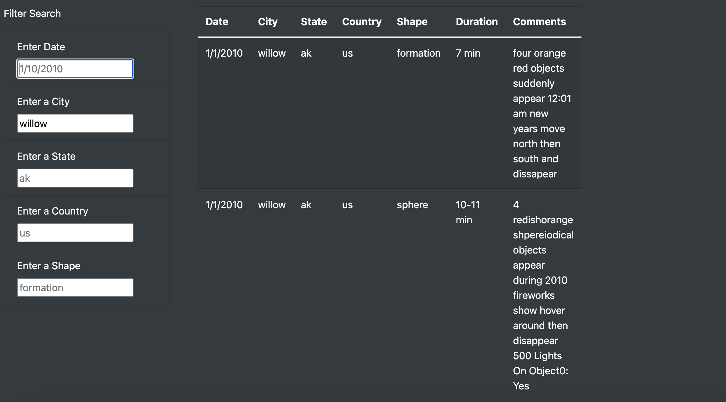Click the 7 min duration cell

468,53
